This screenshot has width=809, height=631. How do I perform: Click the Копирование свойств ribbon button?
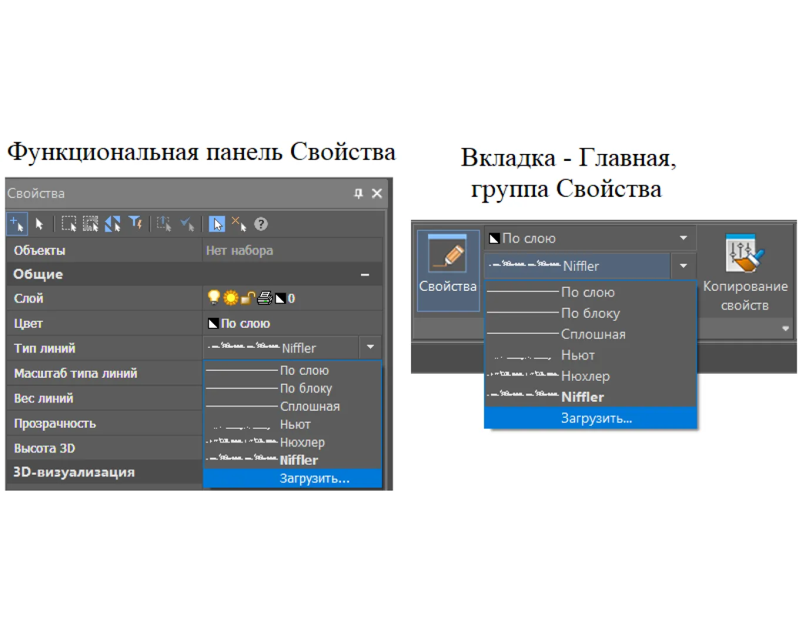tap(745, 273)
